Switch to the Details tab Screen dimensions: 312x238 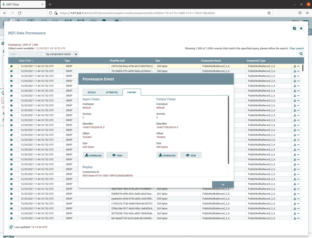[92, 92]
